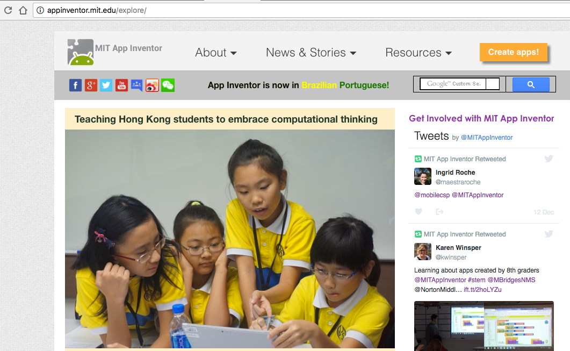Open @MITAppInventor link beside Tweets heading
The width and height of the screenshot is (570, 351).
tap(487, 138)
